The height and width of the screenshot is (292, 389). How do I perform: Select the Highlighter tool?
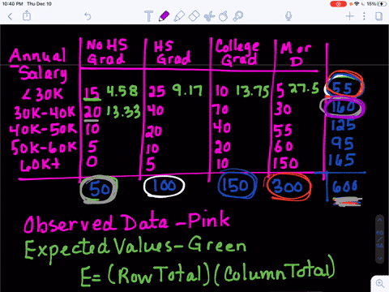[x=179, y=16]
